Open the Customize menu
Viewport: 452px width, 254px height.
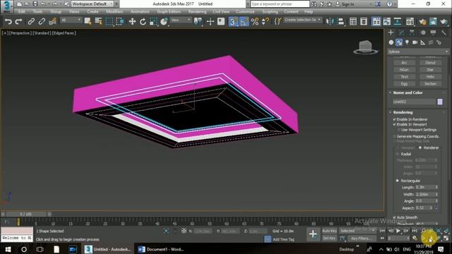point(245,12)
